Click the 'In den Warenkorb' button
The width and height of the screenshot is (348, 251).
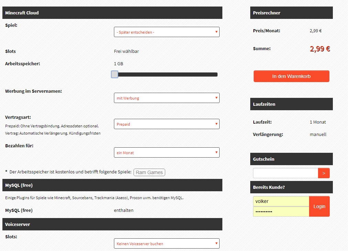point(292,76)
